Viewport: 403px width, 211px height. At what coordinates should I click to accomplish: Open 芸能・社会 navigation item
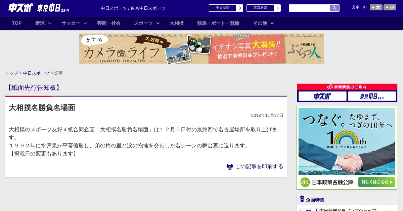[109, 23]
